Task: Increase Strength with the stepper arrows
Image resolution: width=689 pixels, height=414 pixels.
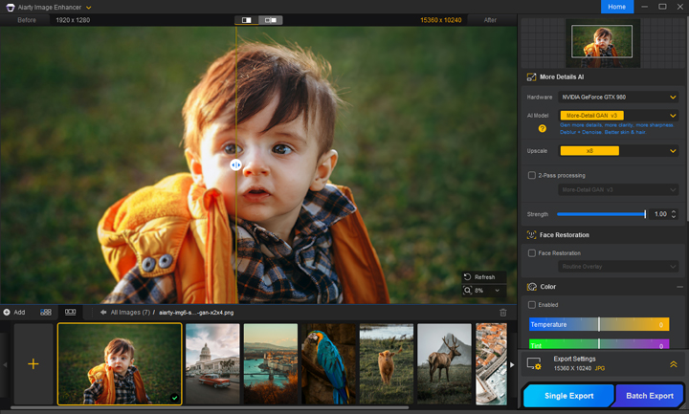Action: coord(674,212)
